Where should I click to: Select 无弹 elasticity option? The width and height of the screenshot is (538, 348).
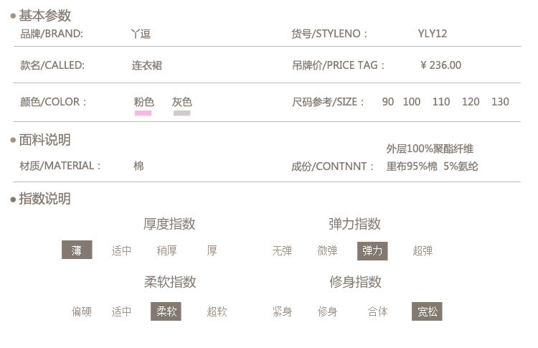(282, 250)
